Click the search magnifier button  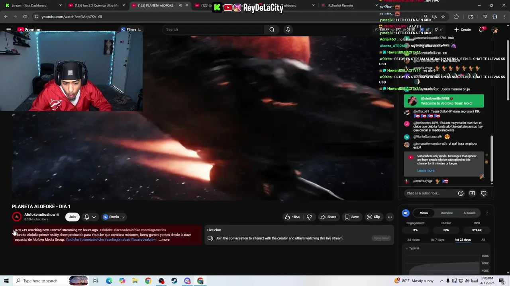point(272,29)
